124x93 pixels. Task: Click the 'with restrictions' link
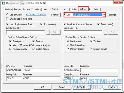(x=36, y=14)
